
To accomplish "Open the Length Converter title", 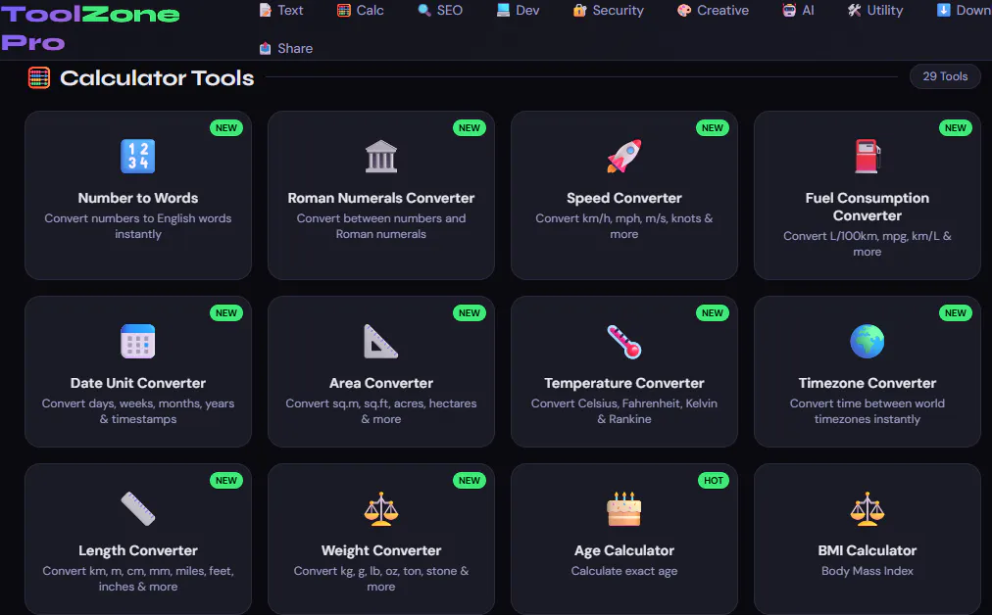I will coord(138,550).
